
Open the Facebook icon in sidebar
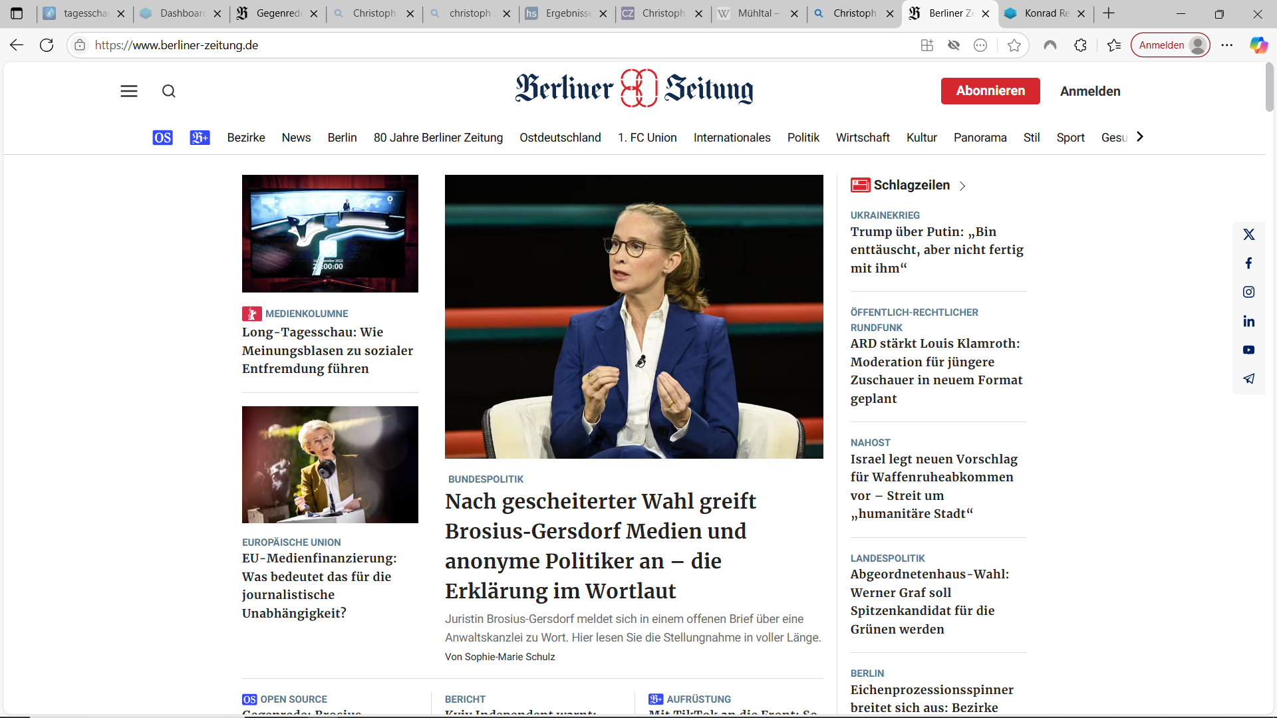[1248, 263]
